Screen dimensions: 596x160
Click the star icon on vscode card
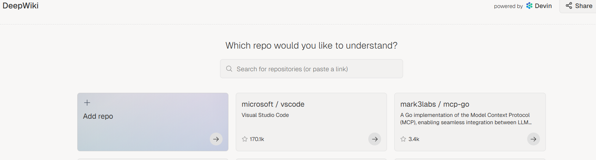[245, 139]
